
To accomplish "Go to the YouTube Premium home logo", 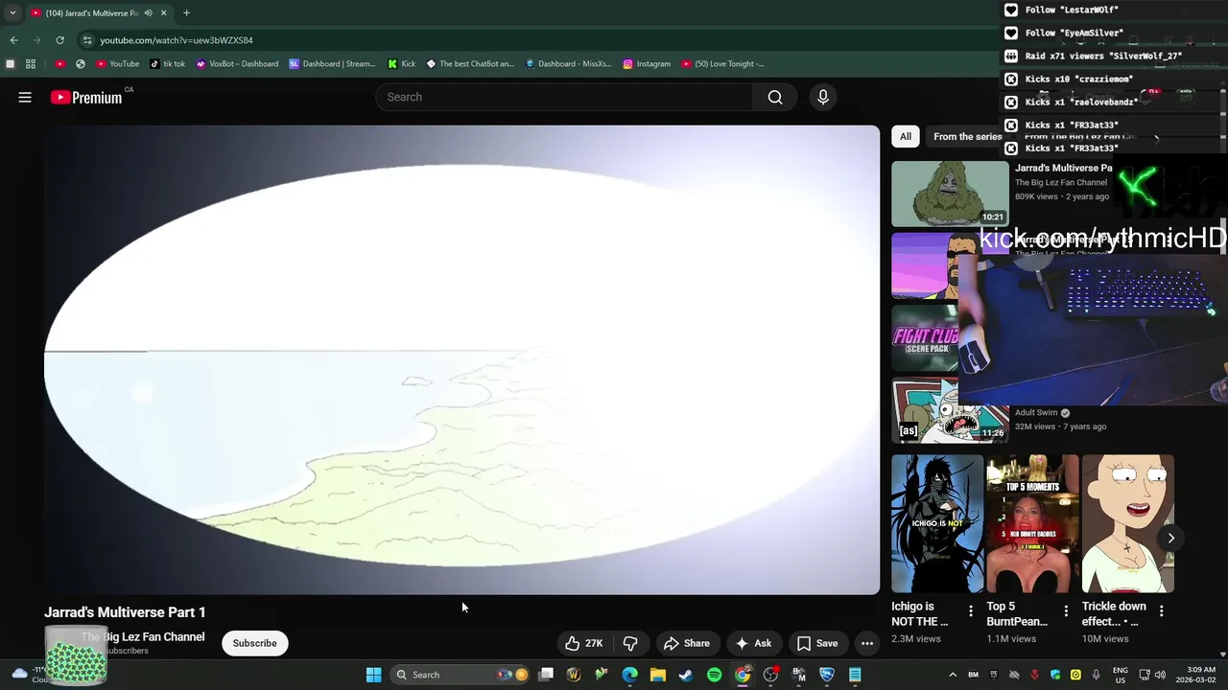I will (86, 97).
